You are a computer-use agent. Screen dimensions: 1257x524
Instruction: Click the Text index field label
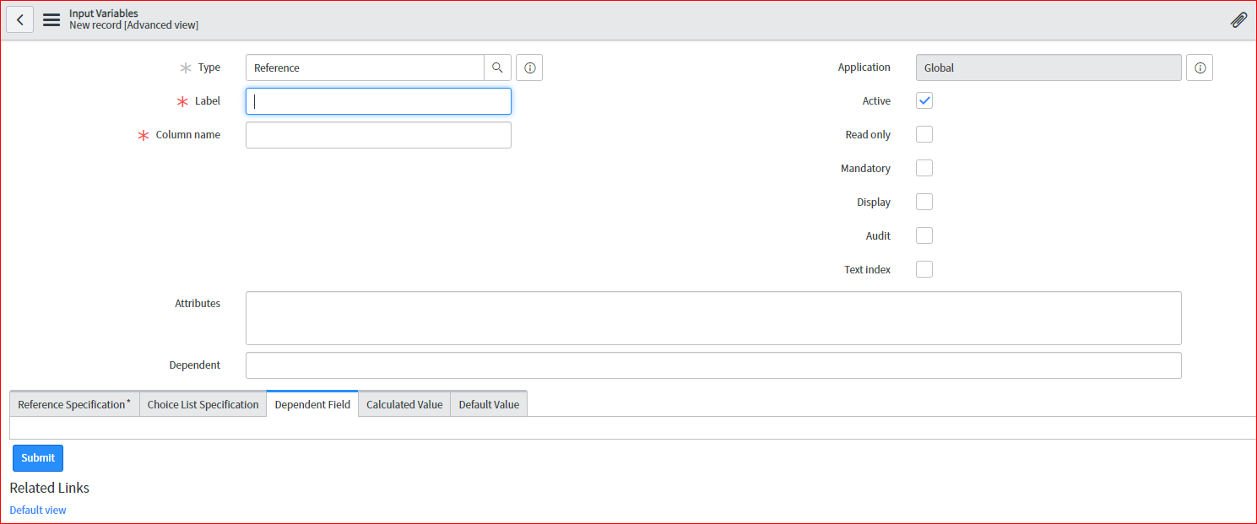pyautogui.click(x=867, y=269)
